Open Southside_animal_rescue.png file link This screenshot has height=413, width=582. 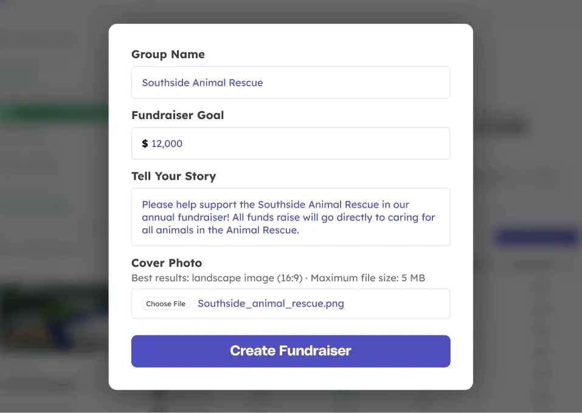(x=270, y=303)
